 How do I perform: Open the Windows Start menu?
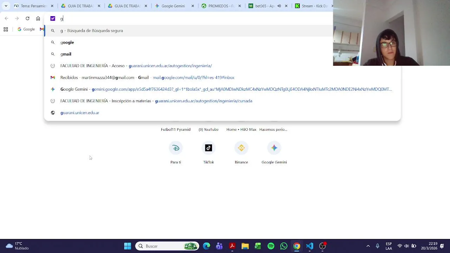128,246
